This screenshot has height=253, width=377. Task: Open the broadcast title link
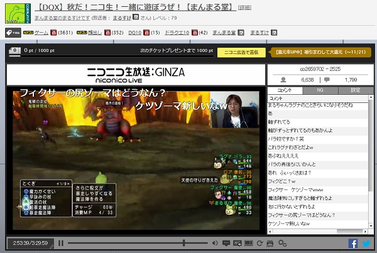135,7
